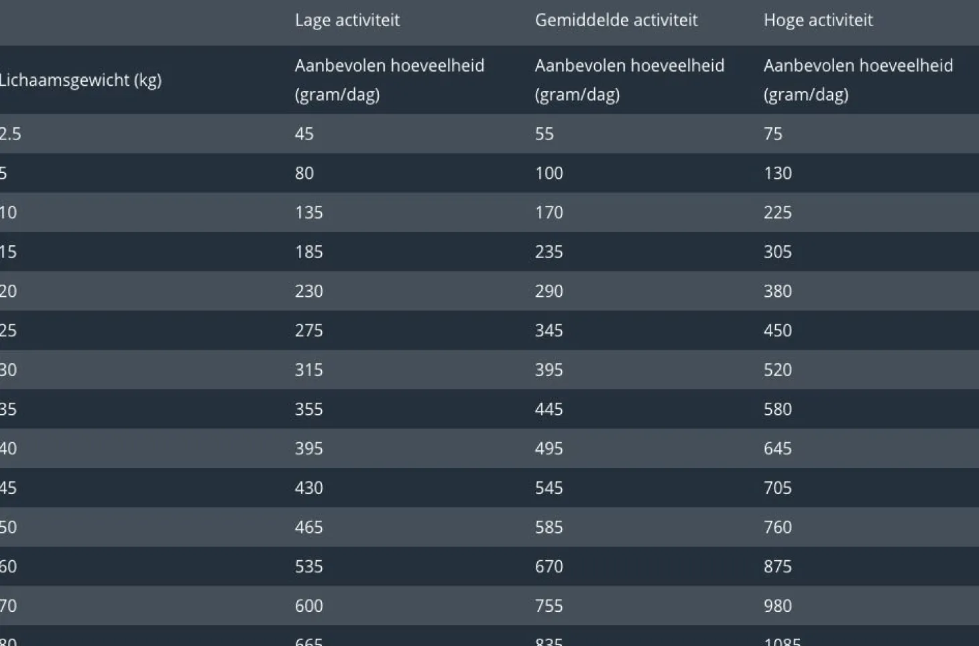Image resolution: width=979 pixels, height=646 pixels.
Task: Click the low activity value 600
Action: (308, 606)
